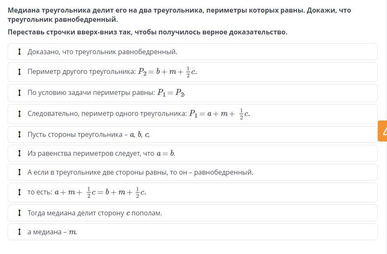Click the arrow icon beside 'Периметр другого треугольника'

19,72
